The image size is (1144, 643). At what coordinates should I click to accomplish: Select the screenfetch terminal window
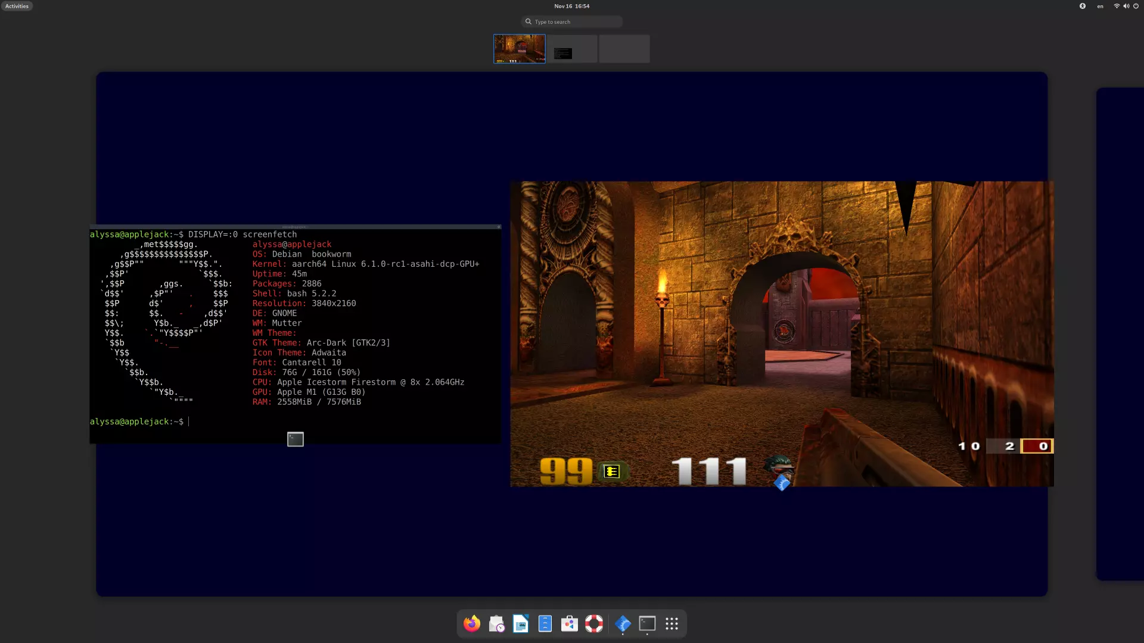(x=295, y=333)
